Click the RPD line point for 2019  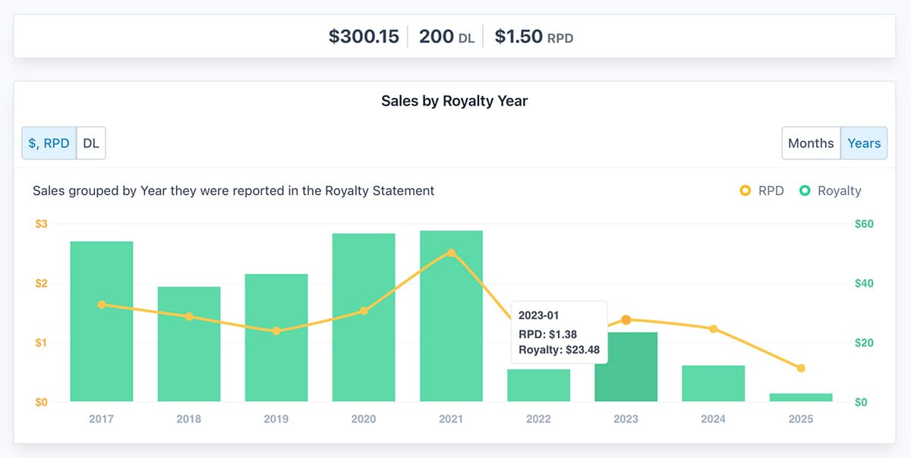276,331
